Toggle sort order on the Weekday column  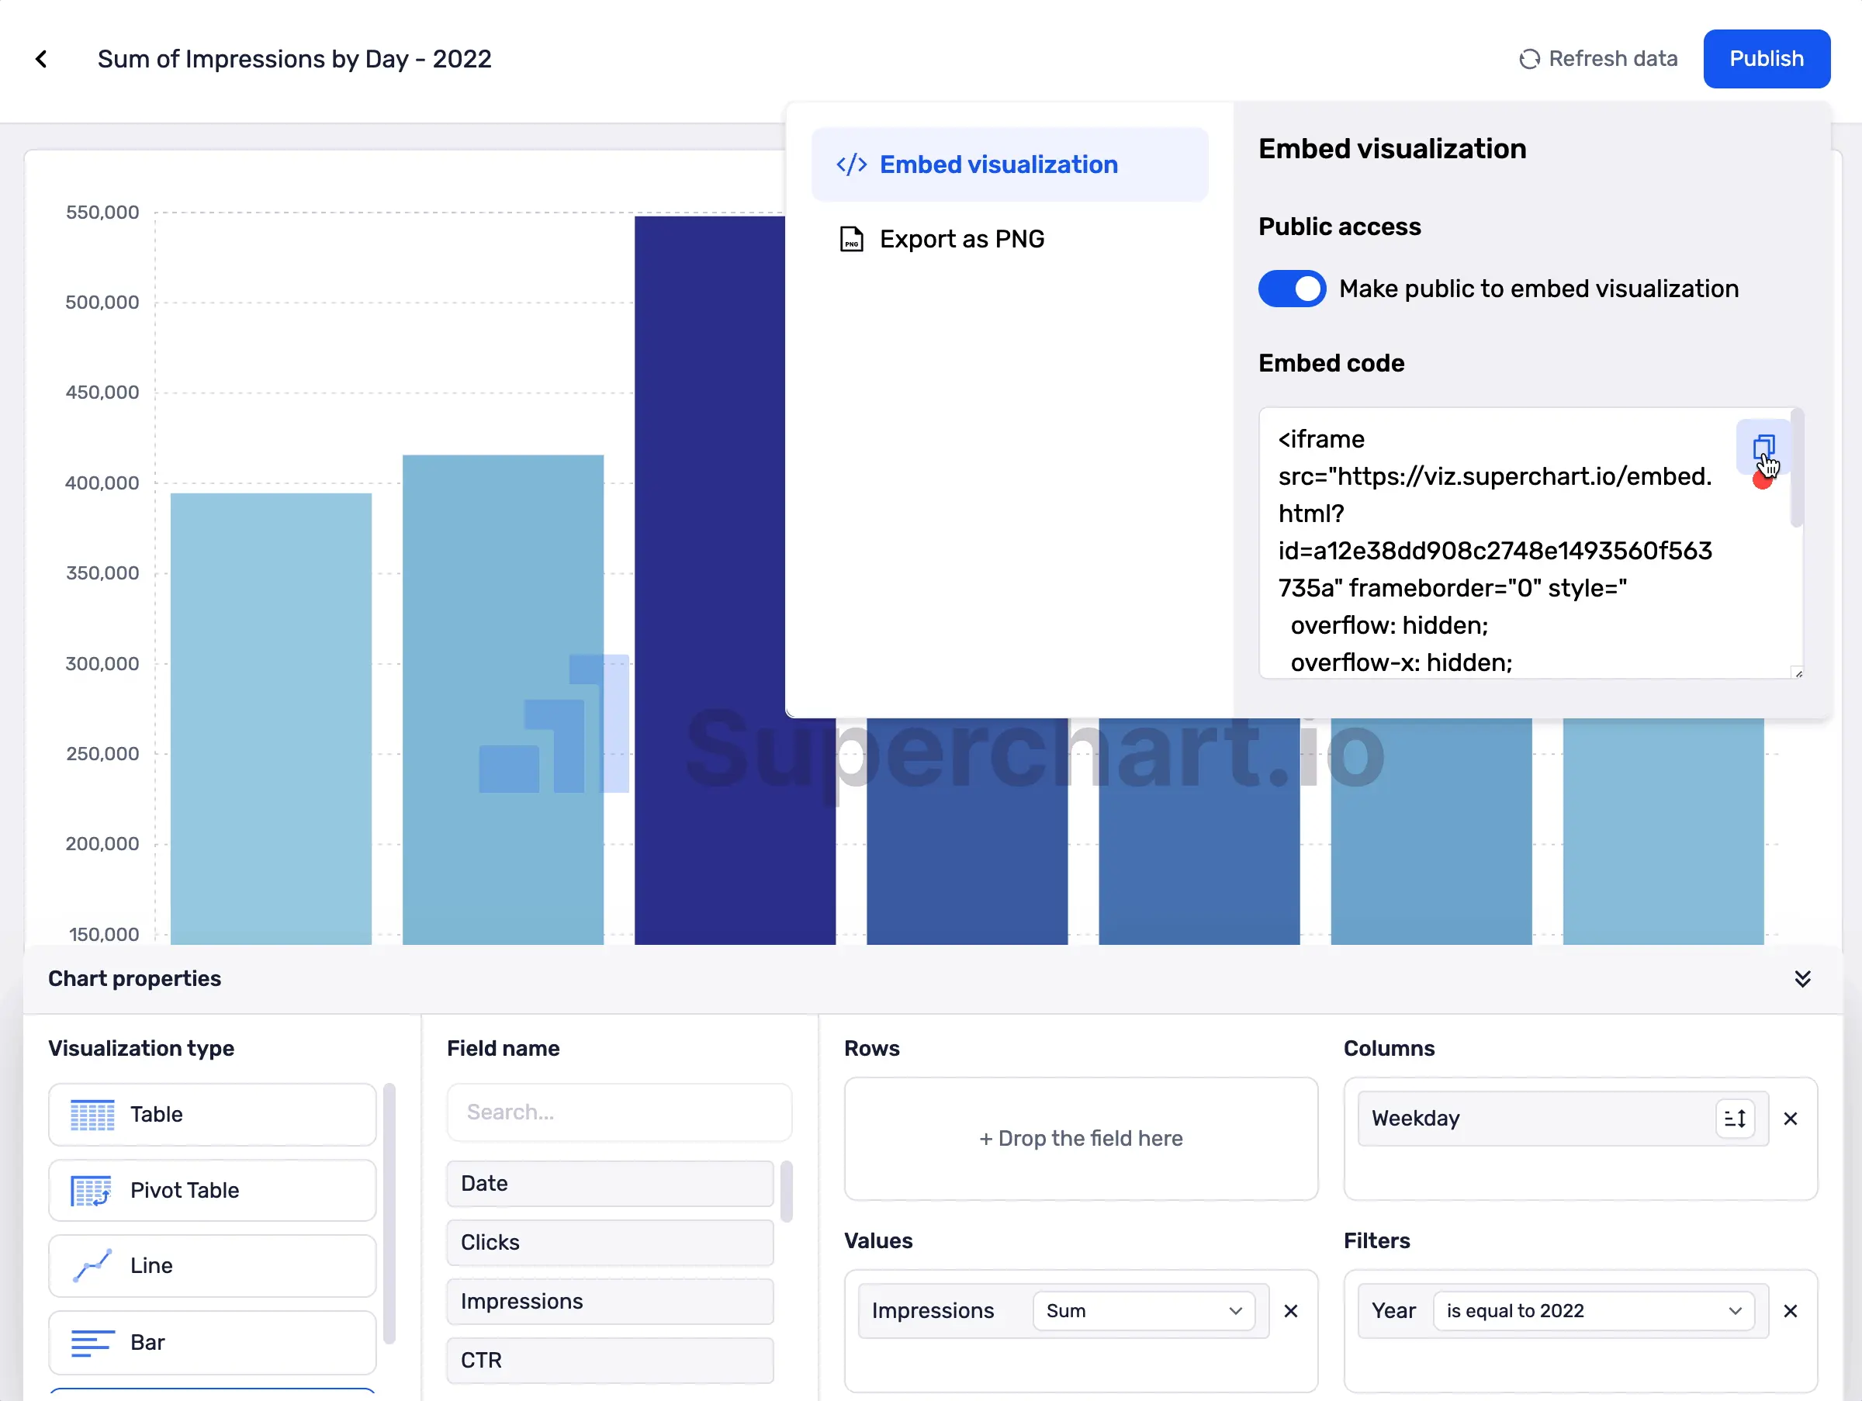tap(1734, 1117)
